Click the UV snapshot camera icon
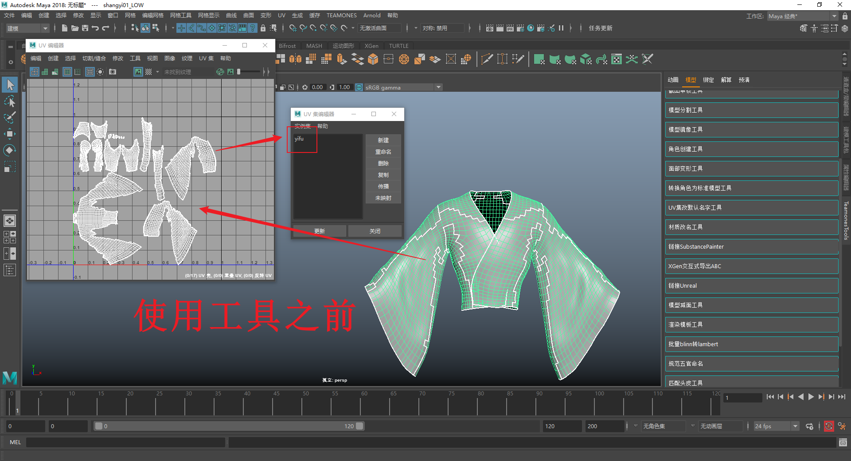The height and width of the screenshot is (461, 851). pos(113,72)
